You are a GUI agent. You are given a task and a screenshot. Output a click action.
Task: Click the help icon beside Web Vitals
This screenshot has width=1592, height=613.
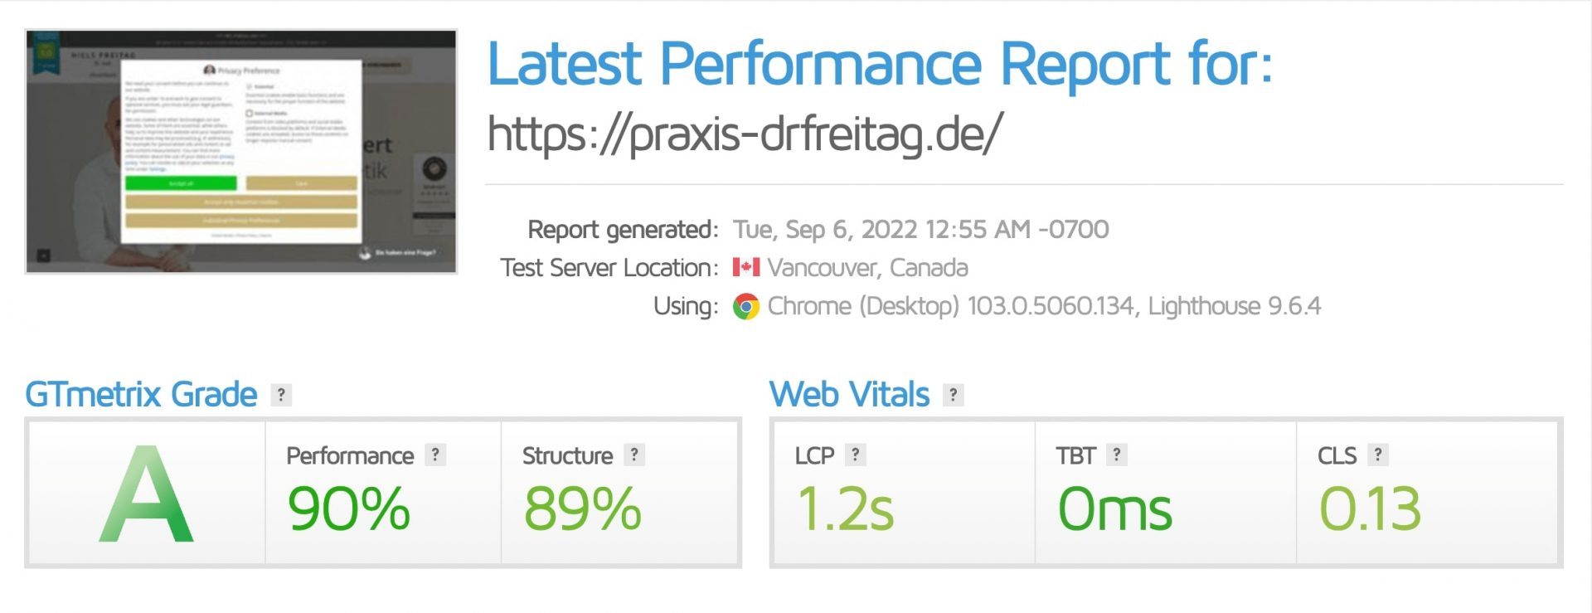click(954, 395)
